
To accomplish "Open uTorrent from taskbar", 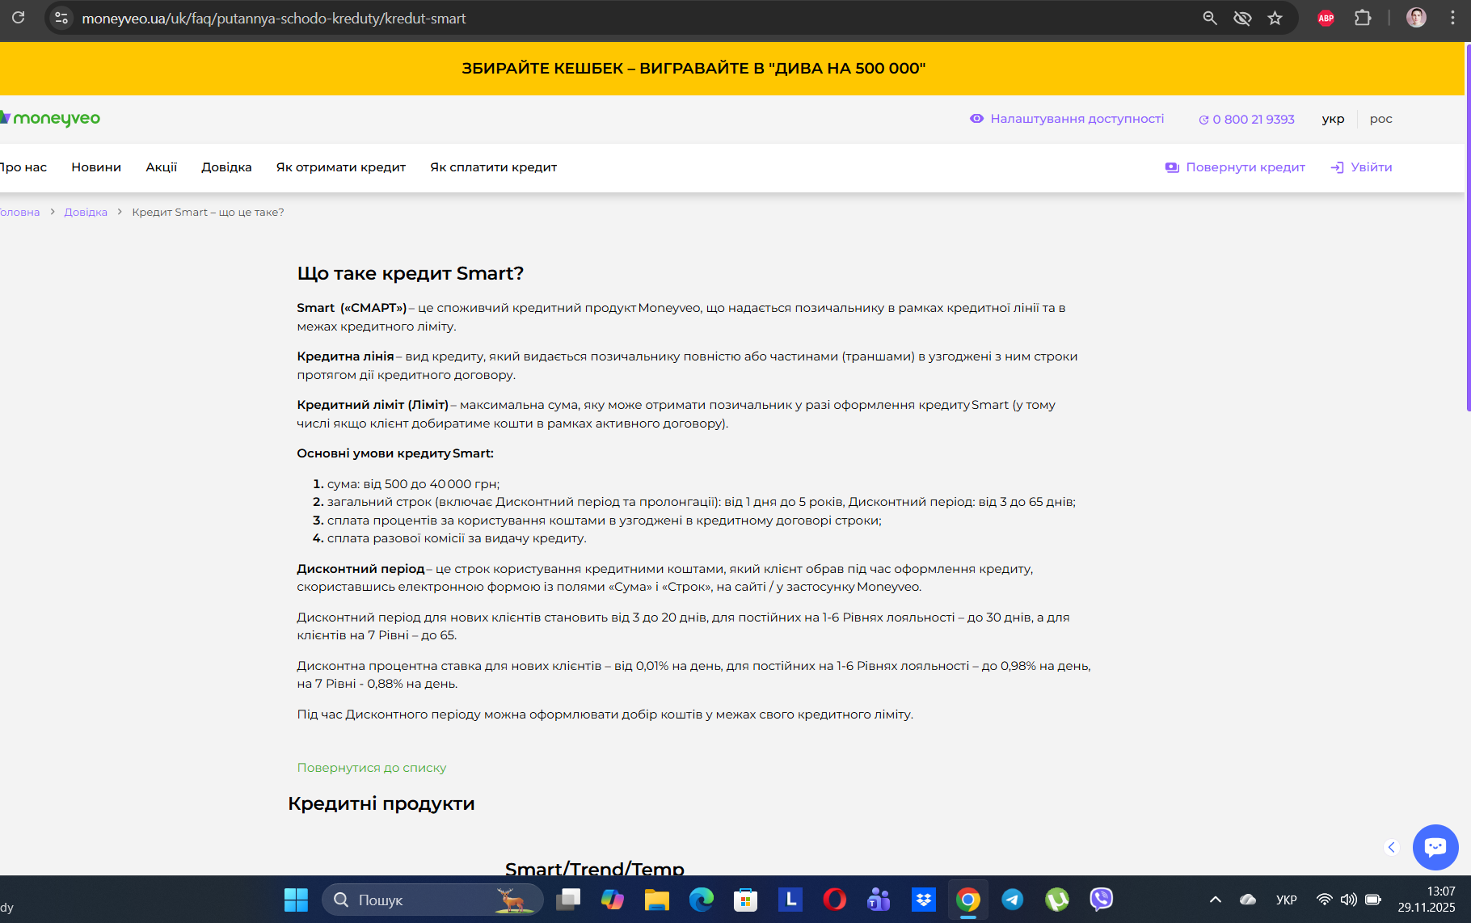I will tap(1057, 900).
